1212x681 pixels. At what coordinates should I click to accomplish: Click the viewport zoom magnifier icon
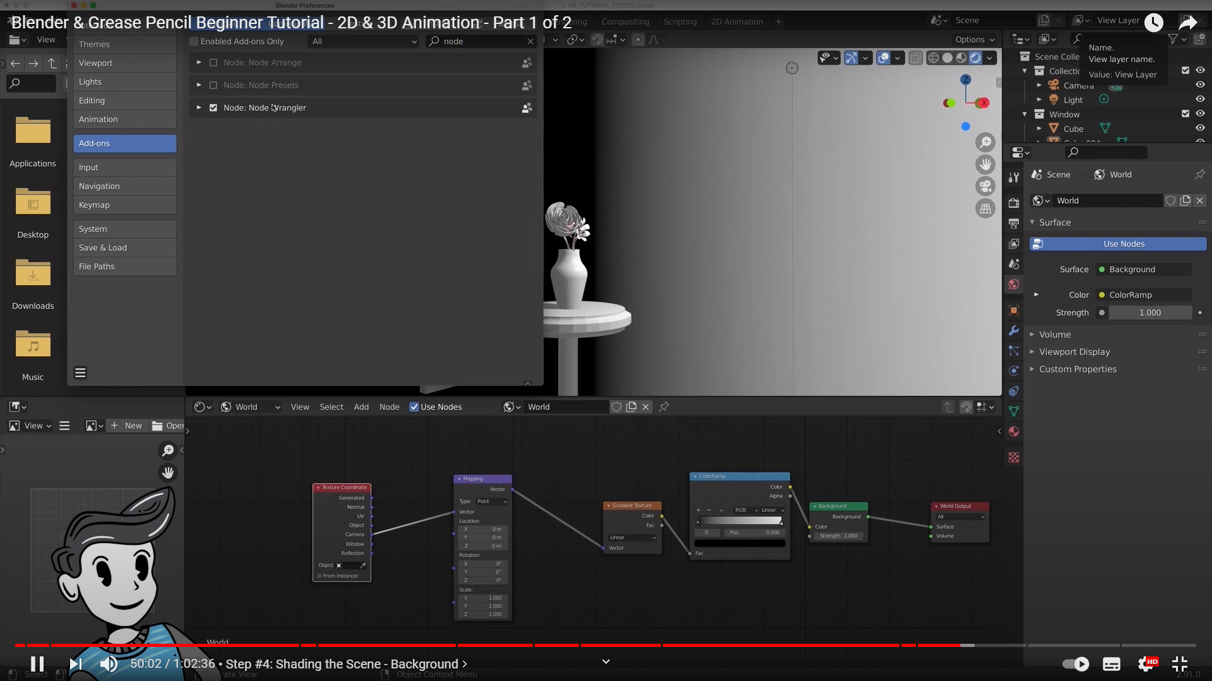985,143
